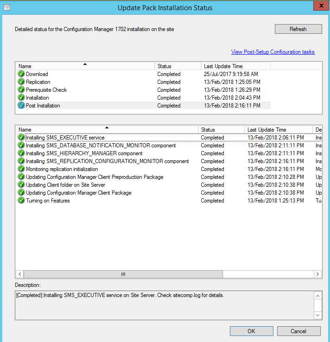Screen dimensions: 330x342
Task: Click the green check icon beside Installation
Action: [x=21, y=97]
